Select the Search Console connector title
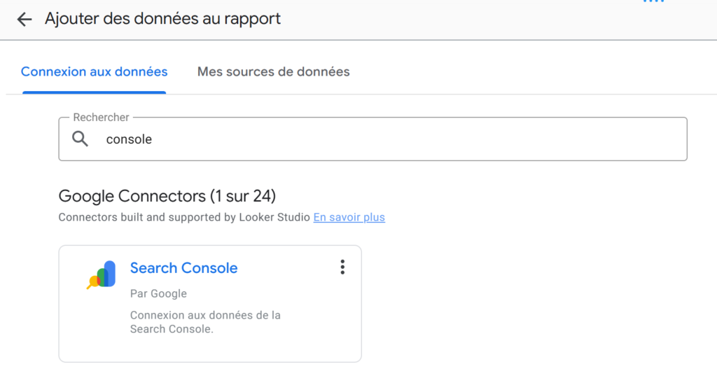Image resolution: width=717 pixels, height=376 pixels. coord(184,268)
